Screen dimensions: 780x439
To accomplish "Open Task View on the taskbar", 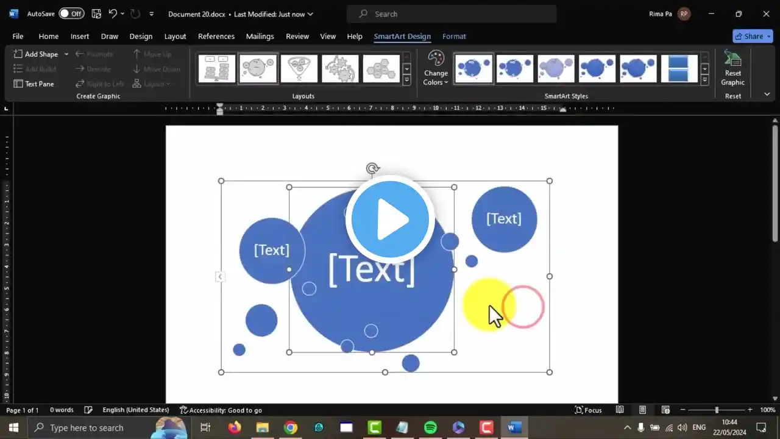I will click(x=205, y=427).
